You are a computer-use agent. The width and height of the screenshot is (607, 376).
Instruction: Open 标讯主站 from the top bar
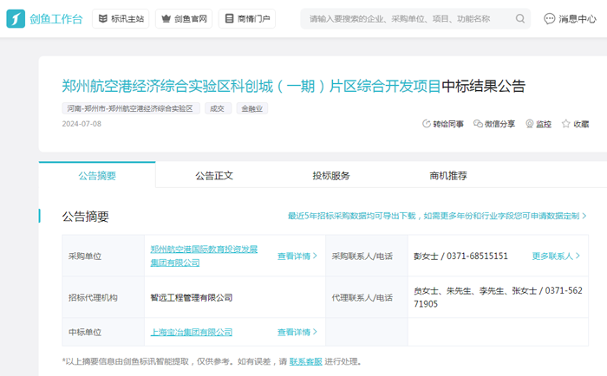point(120,18)
